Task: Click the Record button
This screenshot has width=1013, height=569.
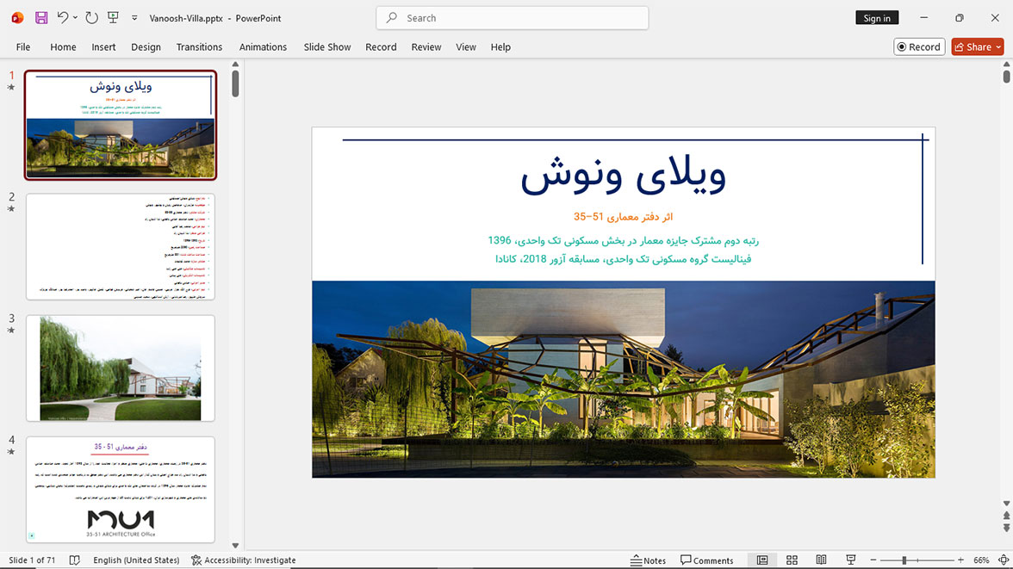Action: 918,46
